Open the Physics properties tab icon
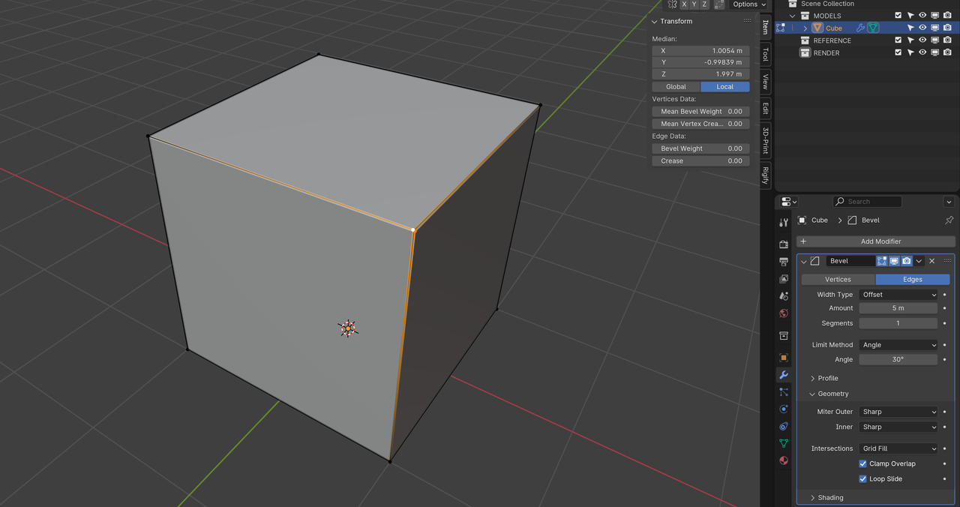This screenshot has height=507, width=960. 784,409
